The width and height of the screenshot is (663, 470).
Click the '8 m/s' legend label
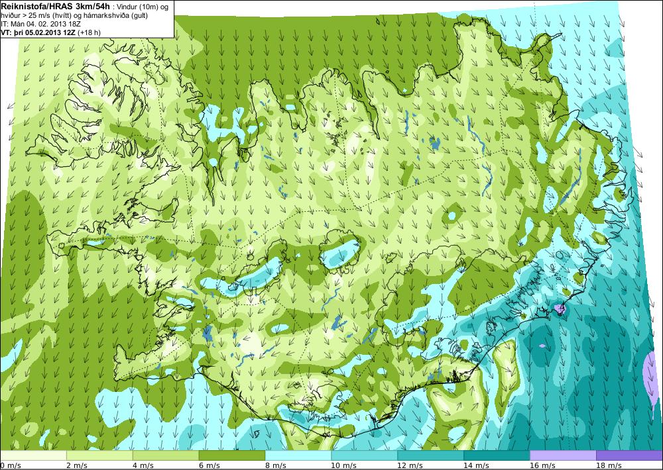click(276, 465)
